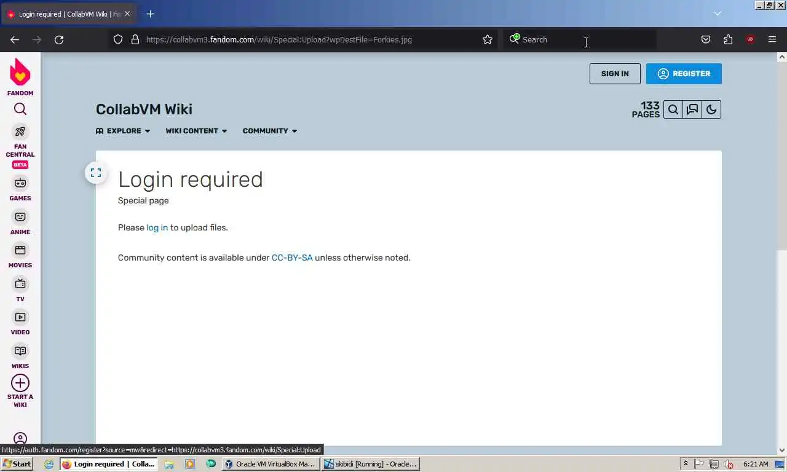
Task: Open a new browser tab
Action: point(150,14)
